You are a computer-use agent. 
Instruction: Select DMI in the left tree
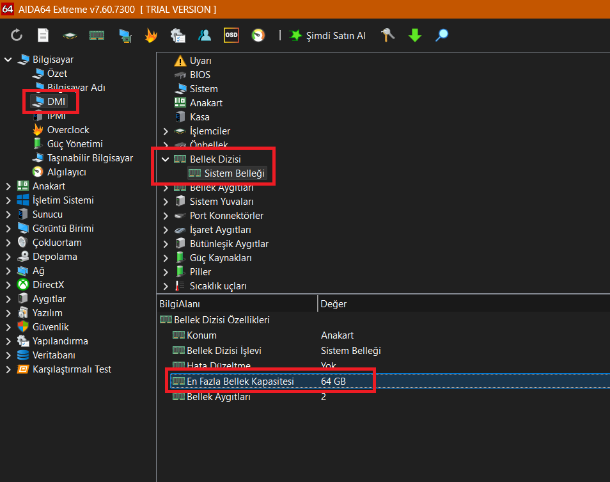(56, 102)
